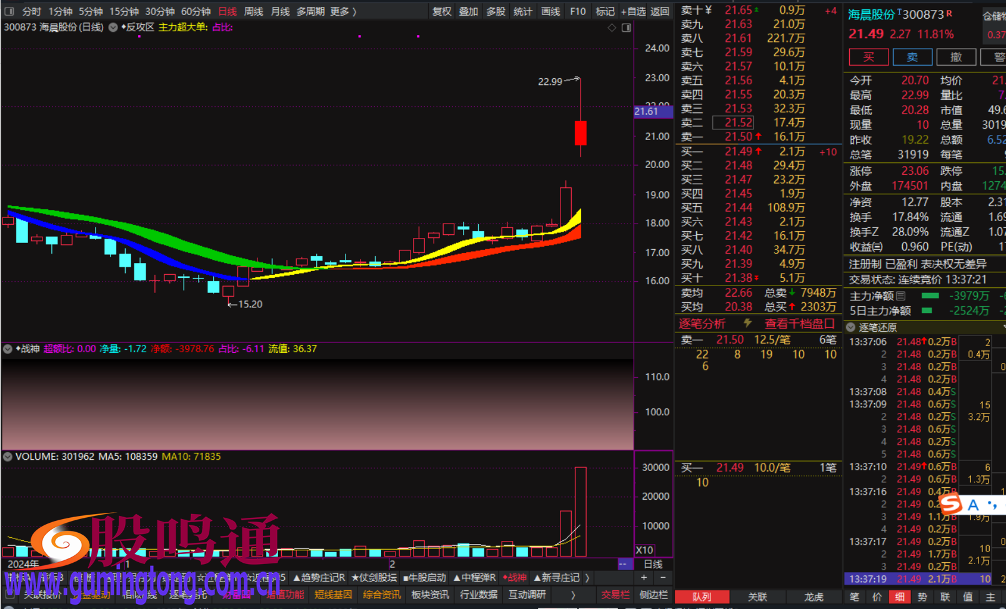Click the 21.61 price marker on the axis
The image size is (1006, 609).
point(646,111)
